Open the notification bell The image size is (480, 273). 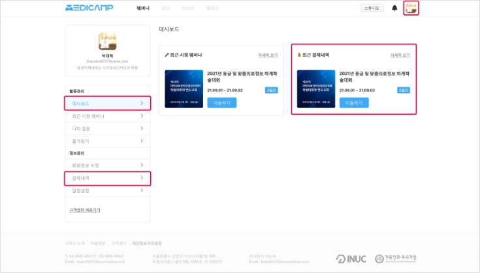tap(394, 8)
